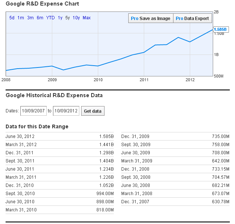
Task: Select the 5d chart range
Action: tap(12, 18)
